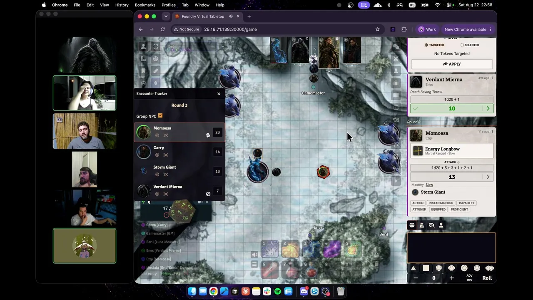Set chat roll mode to public globe
This screenshot has width=533, height=300.
tap(412, 225)
